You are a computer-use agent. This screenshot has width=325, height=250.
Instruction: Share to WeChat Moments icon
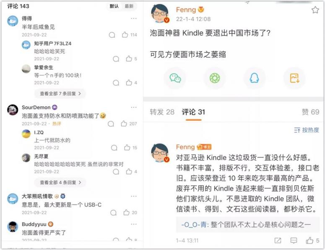click(215, 78)
